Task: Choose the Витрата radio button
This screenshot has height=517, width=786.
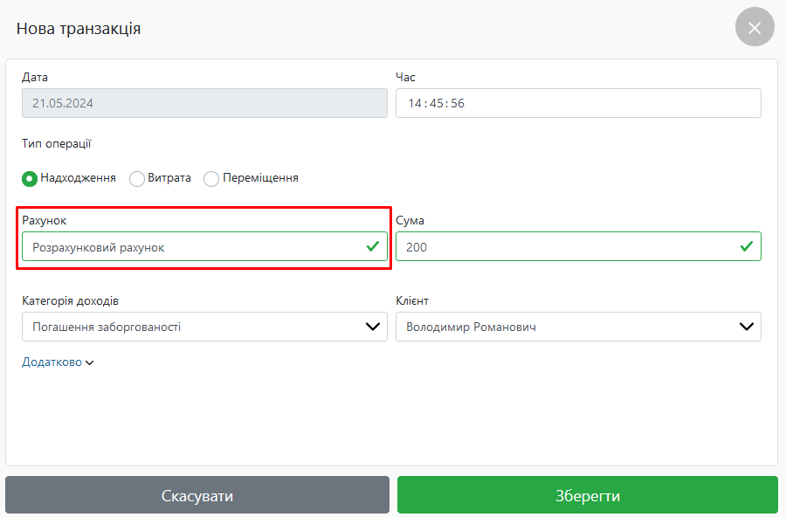Action: tap(137, 178)
